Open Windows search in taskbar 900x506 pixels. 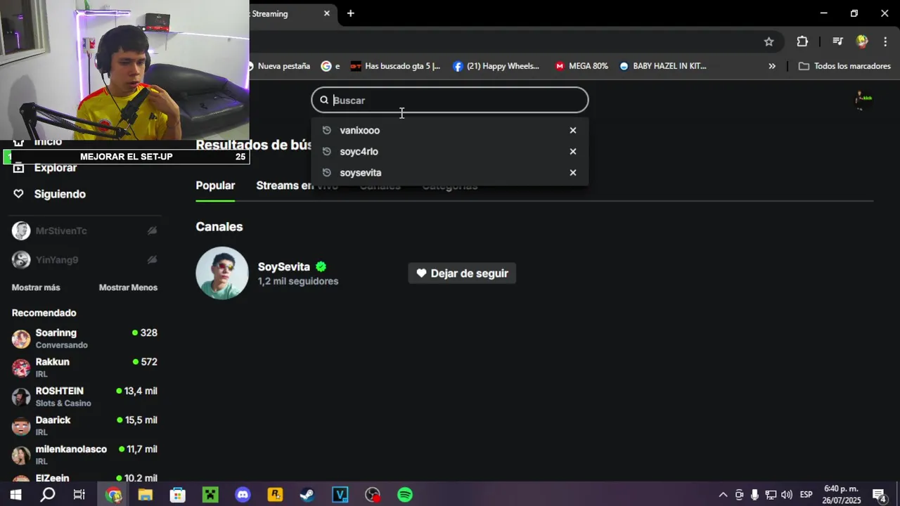coord(47,495)
